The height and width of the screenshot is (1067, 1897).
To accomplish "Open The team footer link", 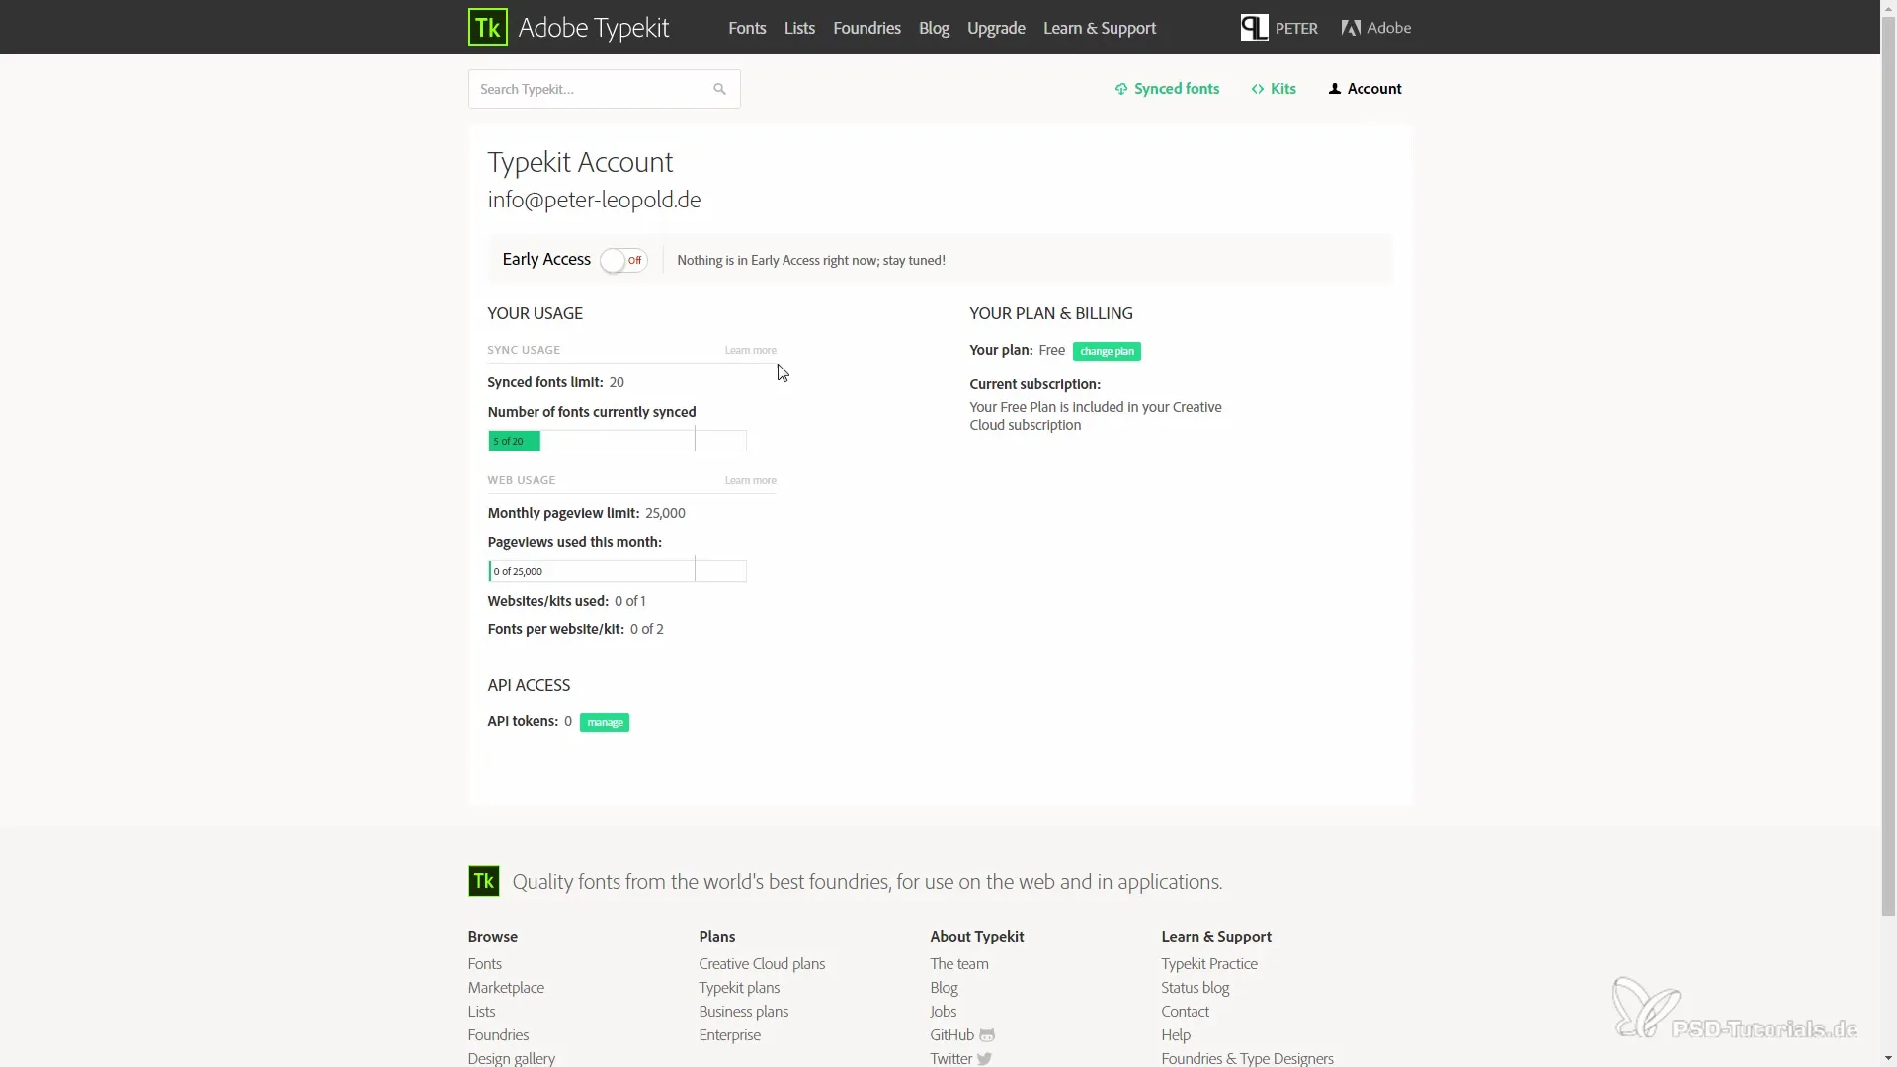I will pos(958,964).
